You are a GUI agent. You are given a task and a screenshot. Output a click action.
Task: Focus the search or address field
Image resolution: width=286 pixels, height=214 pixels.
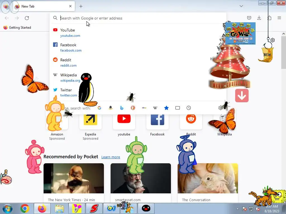[138, 18]
